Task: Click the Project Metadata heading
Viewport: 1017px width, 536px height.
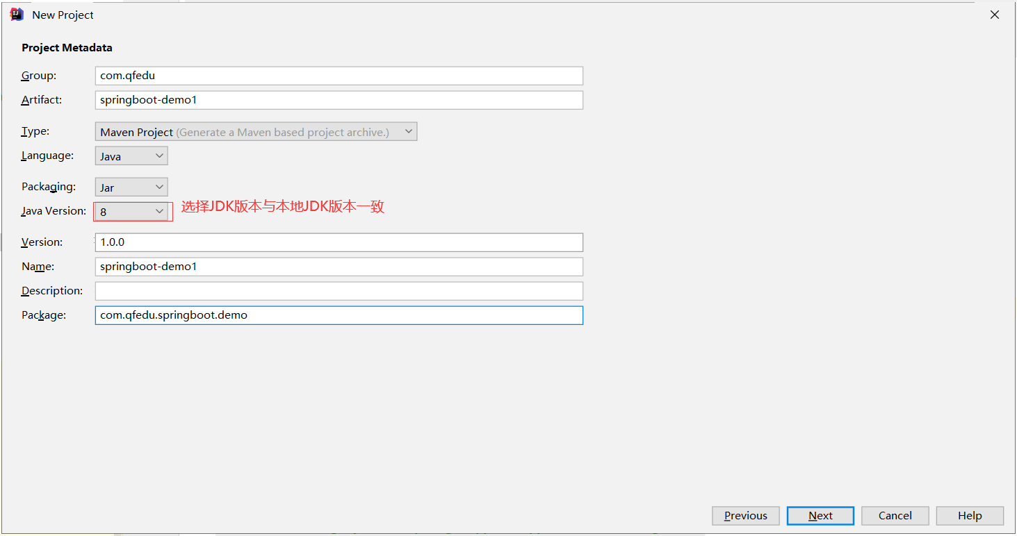Action: click(67, 48)
